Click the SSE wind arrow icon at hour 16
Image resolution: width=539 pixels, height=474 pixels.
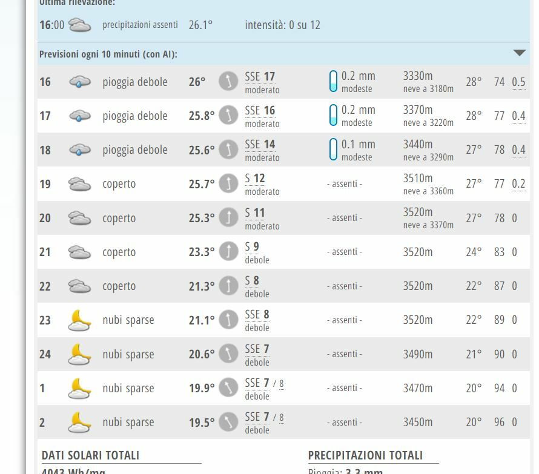228,81
